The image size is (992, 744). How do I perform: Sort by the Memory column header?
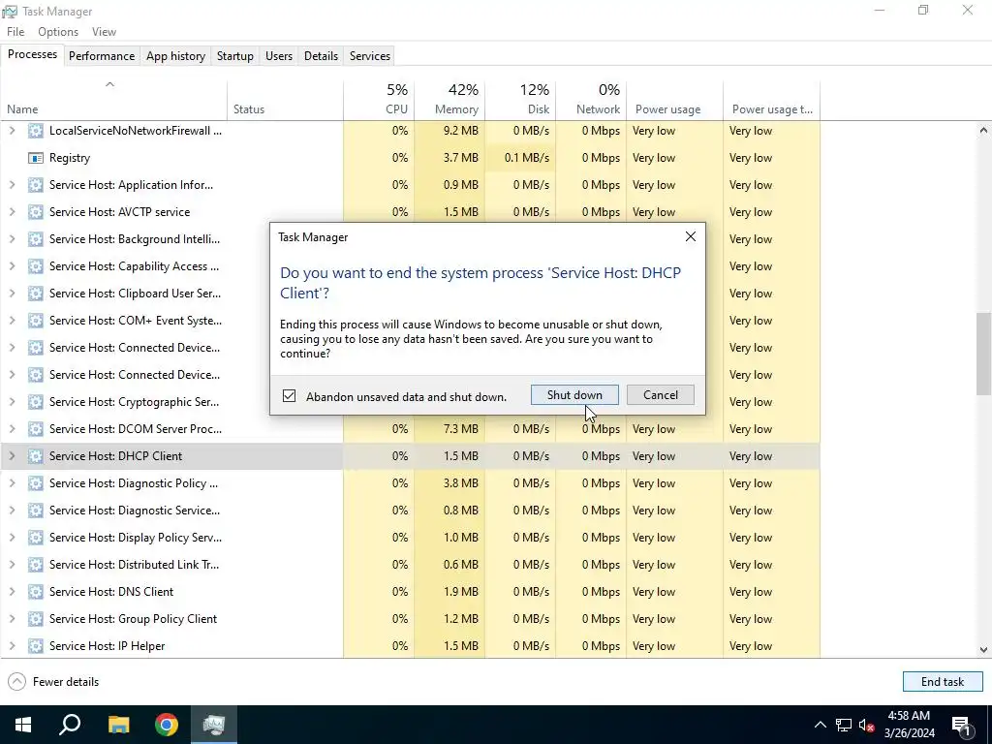(449, 100)
